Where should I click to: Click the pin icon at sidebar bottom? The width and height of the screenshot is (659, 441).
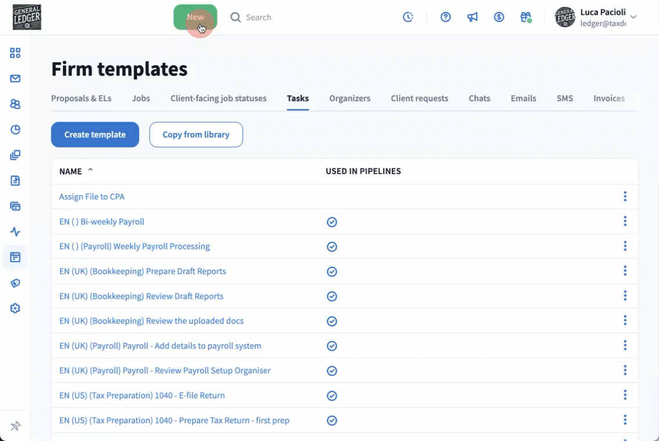[x=16, y=426]
